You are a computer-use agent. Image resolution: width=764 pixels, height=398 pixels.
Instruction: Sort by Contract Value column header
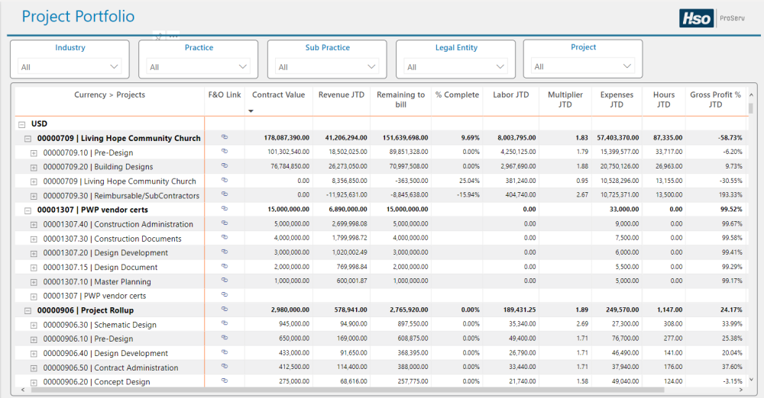click(278, 95)
